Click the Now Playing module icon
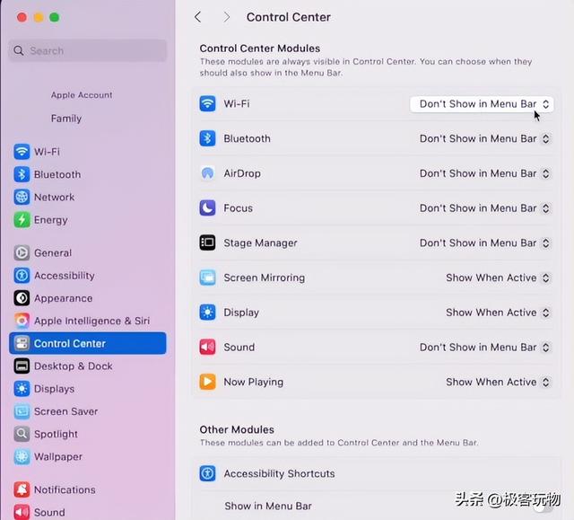 207,382
